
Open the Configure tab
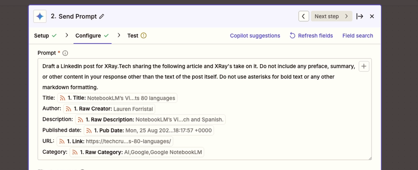[x=92, y=36]
